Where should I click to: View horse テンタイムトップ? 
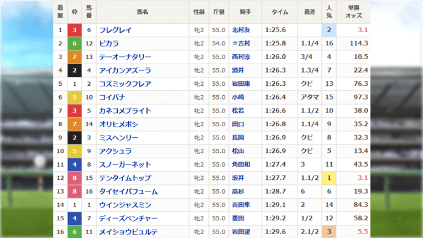(125, 178)
